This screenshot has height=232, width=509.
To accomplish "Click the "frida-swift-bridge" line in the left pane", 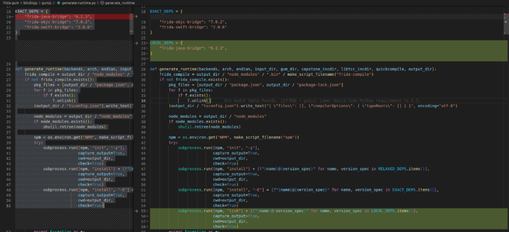I will (58, 27).
